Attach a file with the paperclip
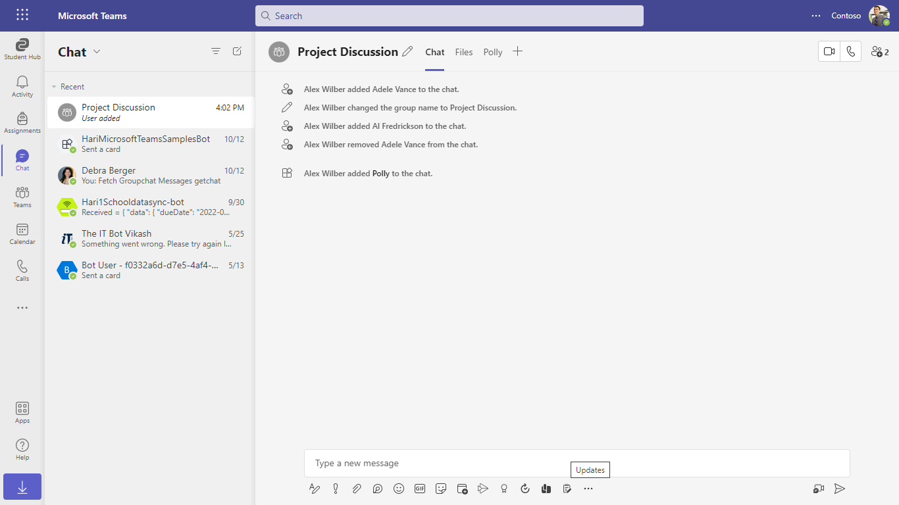The width and height of the screenshot is (899, 505). [x=357, y=489]
